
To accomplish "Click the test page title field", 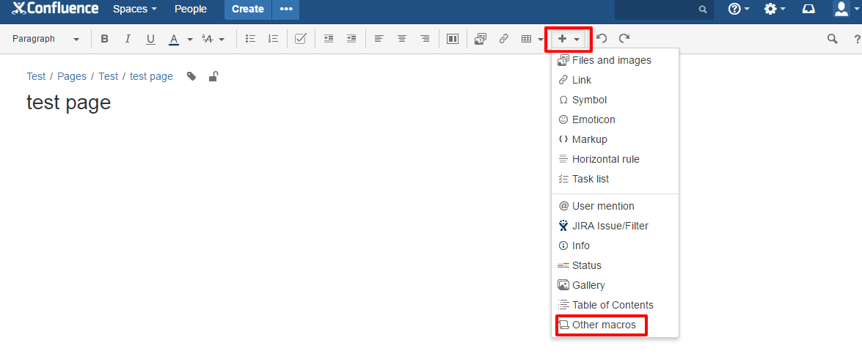I will coord(69,102).
